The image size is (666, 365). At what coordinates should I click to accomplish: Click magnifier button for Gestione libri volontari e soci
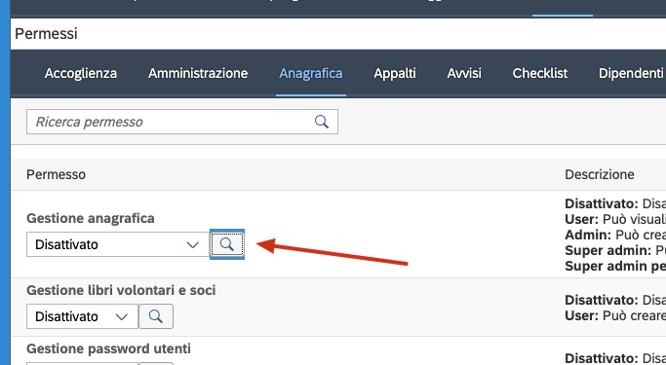point(156,316)
